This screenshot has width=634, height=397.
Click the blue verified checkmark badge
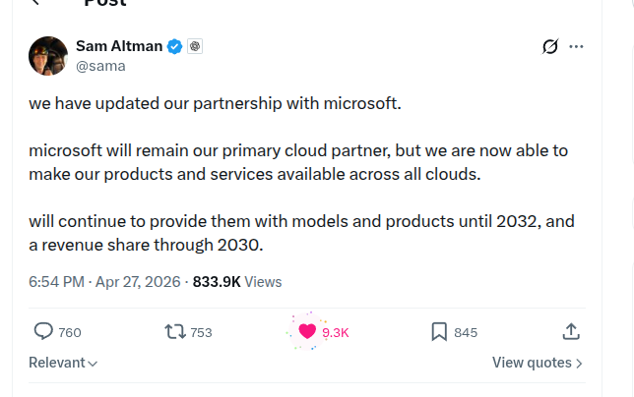(x=174, y=46)
